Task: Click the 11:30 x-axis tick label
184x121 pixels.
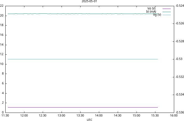Action: pos(5,116)
